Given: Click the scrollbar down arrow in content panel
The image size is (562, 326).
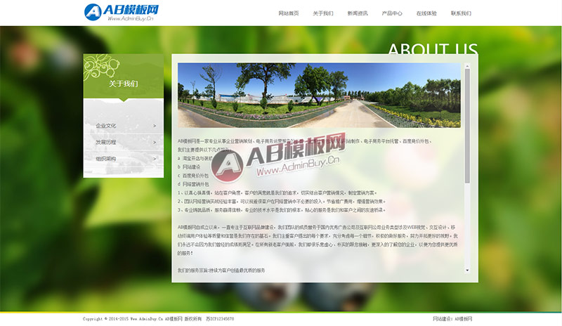Looking at the screenshot, I should (x=467, y=270).
